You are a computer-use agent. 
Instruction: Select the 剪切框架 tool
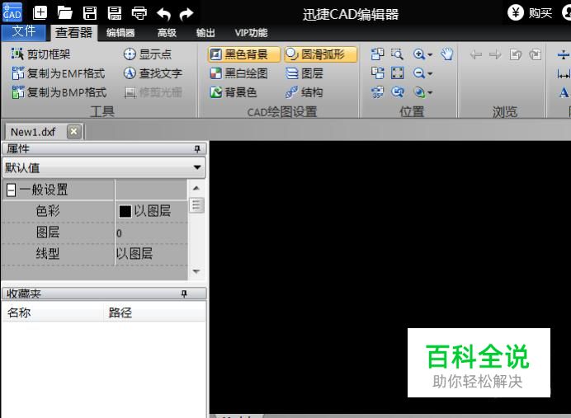pyautogui.click(x=40, y=54)
